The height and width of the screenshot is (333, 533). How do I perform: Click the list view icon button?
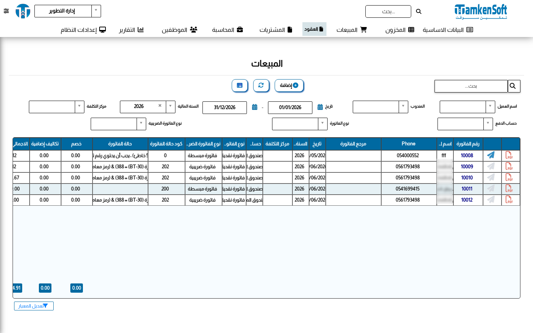pyautogui.click(x=239, y=85)
